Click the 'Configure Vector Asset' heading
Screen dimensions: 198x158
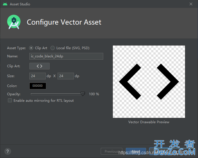pos(64,22)
